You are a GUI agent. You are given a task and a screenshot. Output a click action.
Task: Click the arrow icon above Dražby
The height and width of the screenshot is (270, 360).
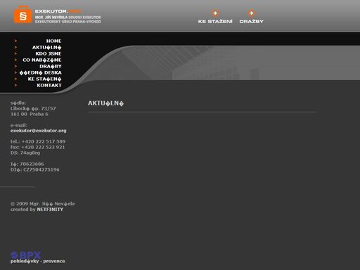point(251,13)
